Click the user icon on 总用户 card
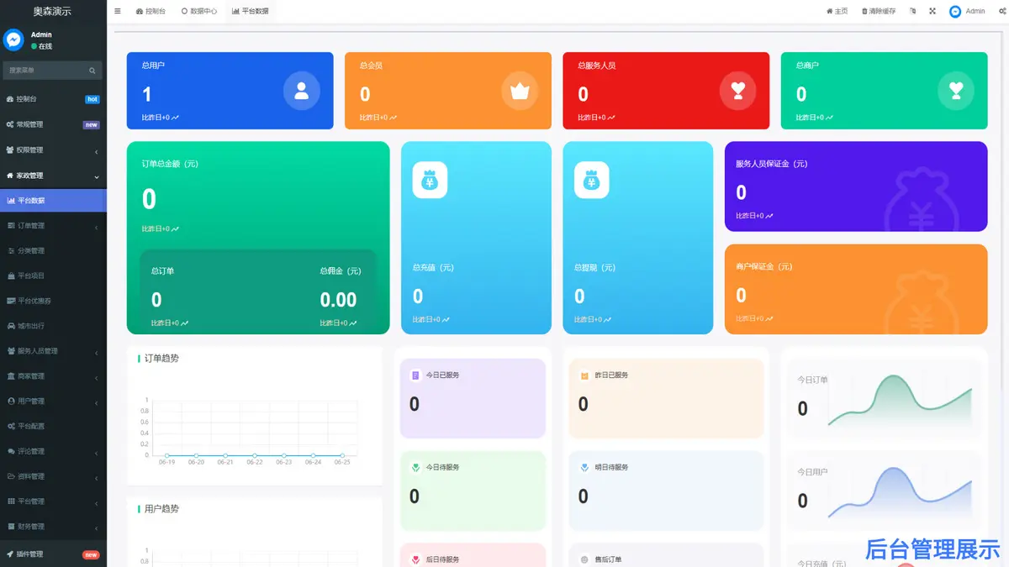 point(301,91)
